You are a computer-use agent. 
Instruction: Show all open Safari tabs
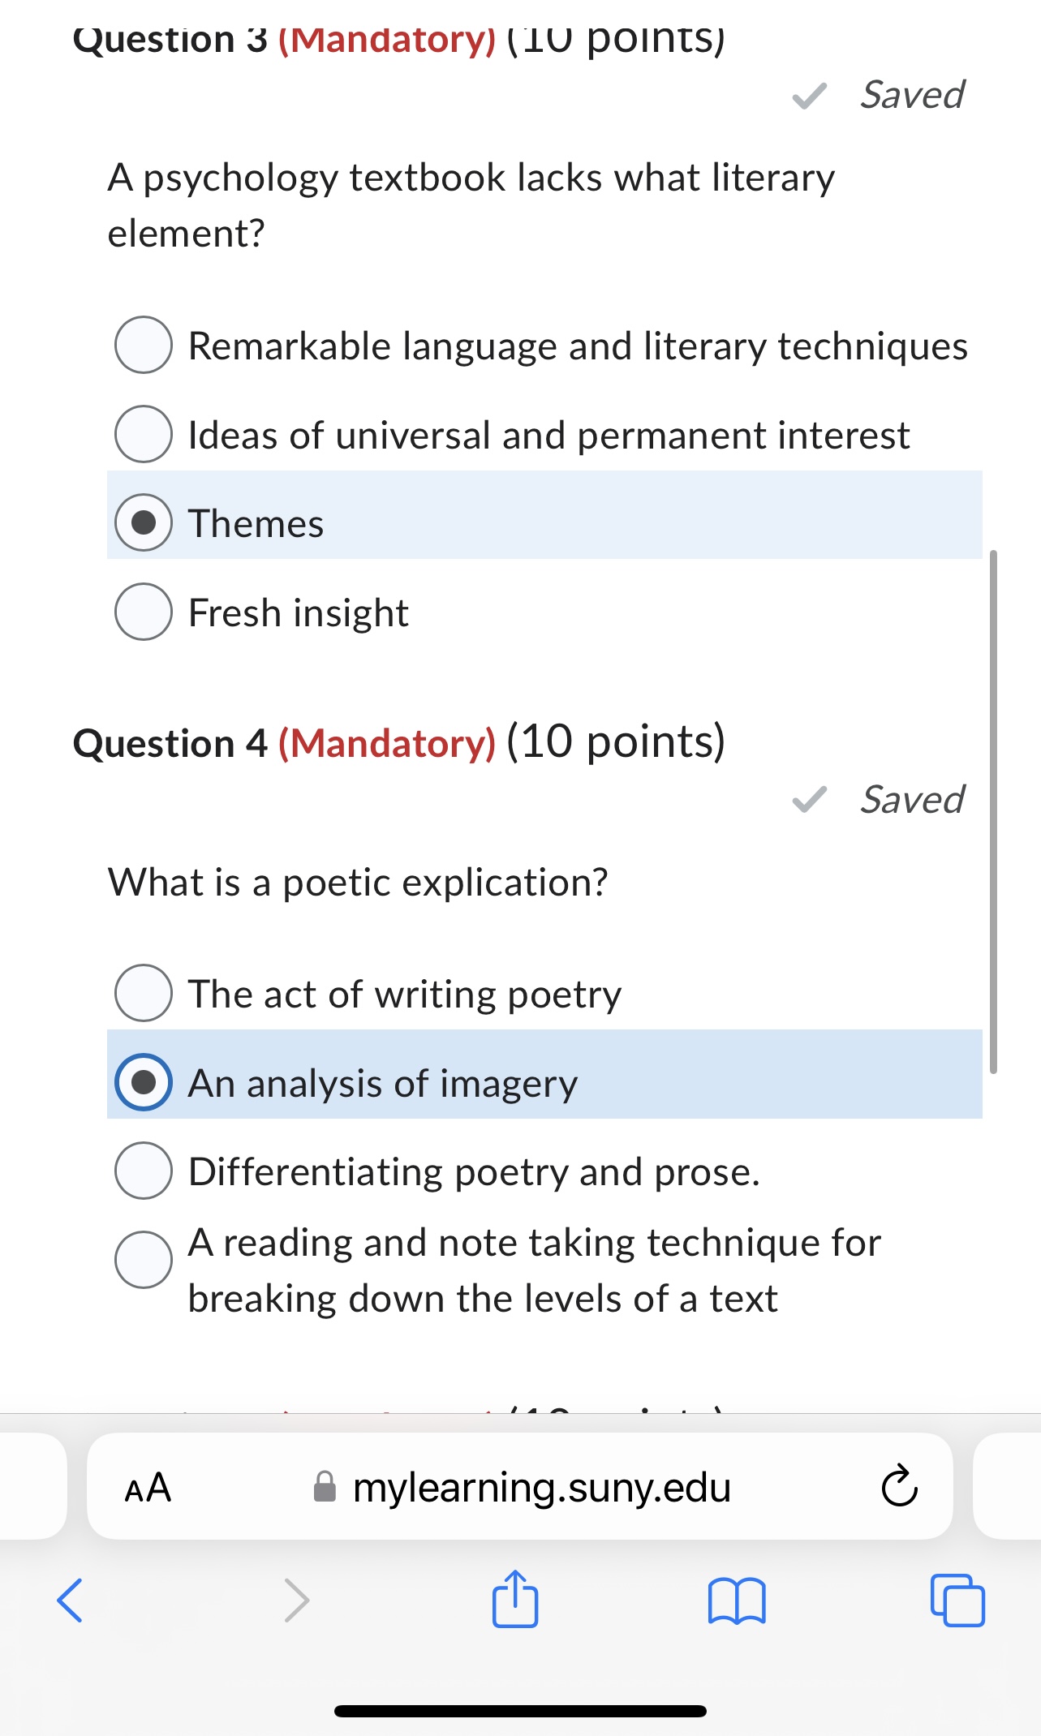[957, 1601]
